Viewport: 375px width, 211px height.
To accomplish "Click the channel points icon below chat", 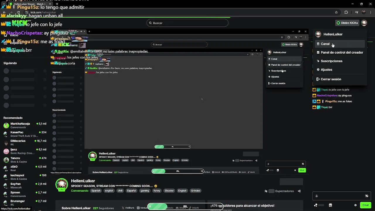I will click(316, 205).
